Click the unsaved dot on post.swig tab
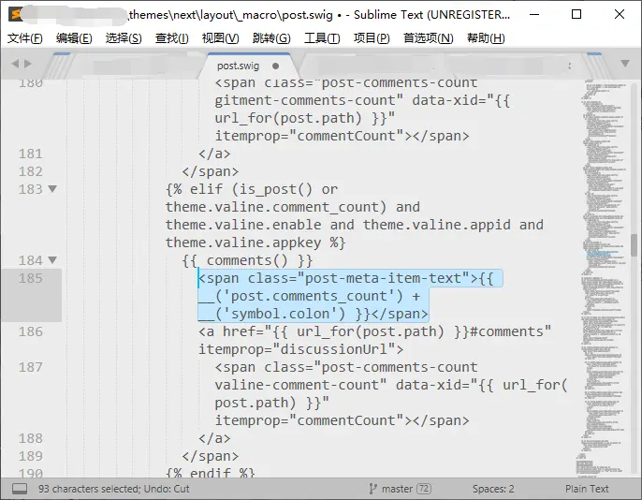Image resolution: width=642 pixels, height=500 pixels. pos(276,66)
